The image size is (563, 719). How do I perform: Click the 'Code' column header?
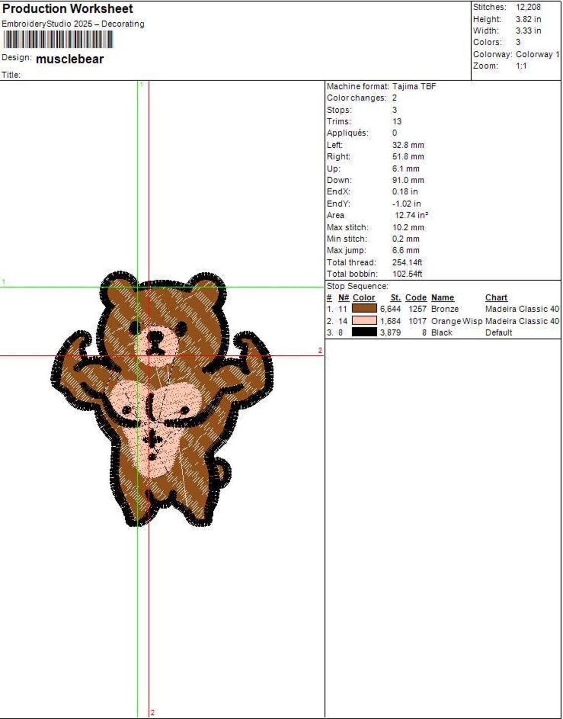(416, 297)
